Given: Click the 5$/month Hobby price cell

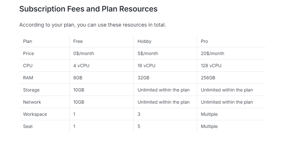Looking at the screenshot, I should coord(148,53).
